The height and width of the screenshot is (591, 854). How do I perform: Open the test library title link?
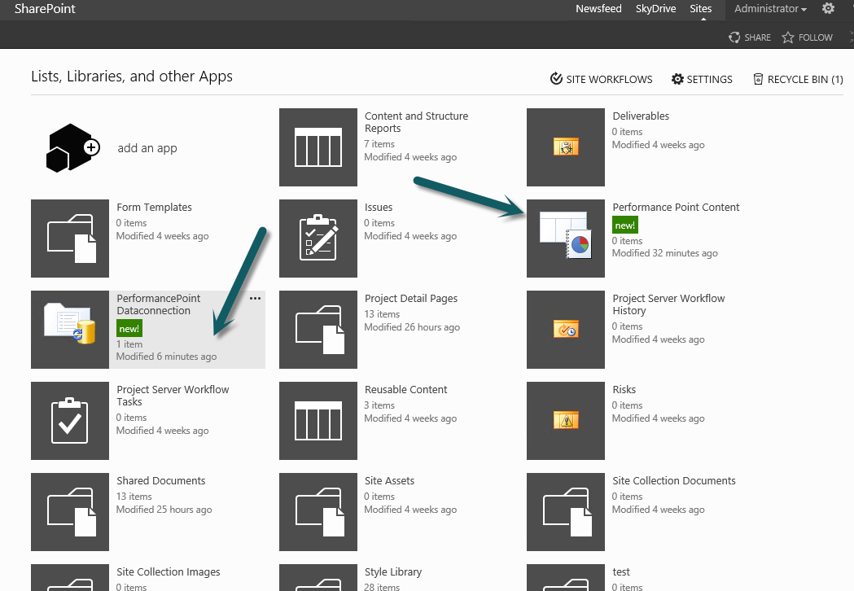(621, 572)
